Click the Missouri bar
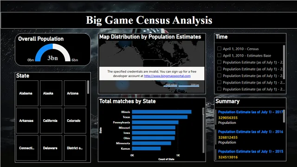This screenshot has height=167, width=297. pyautogui.click(x=154, y=128)
